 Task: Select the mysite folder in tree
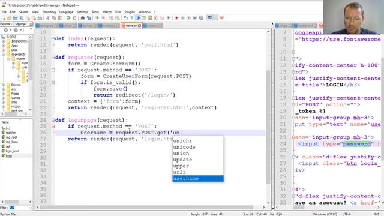point(20,59)
